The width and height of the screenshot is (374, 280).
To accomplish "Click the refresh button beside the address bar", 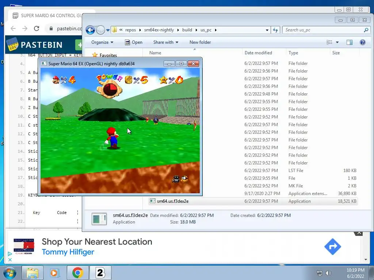I will 275,30.
